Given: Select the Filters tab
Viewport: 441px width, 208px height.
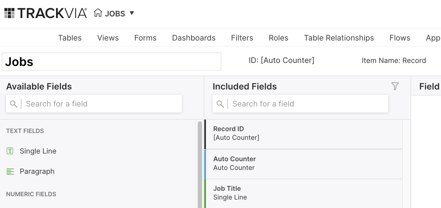Looking at the screenshot, I should point(242,38).
